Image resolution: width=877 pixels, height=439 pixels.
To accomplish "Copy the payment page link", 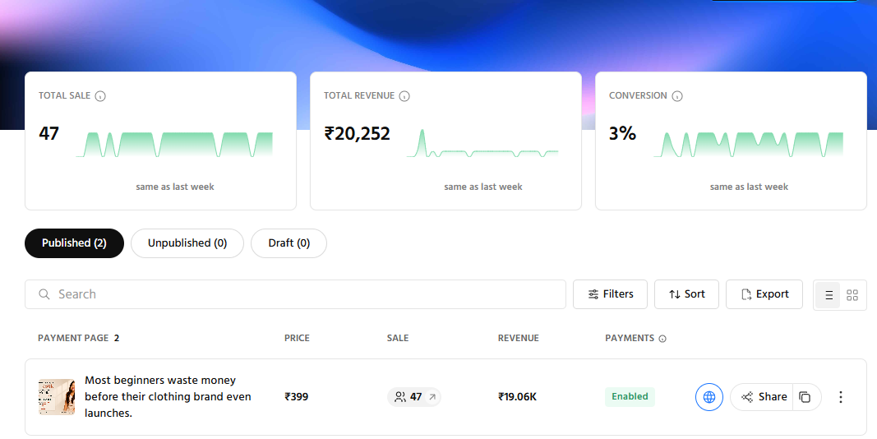I will coord(805,397).
